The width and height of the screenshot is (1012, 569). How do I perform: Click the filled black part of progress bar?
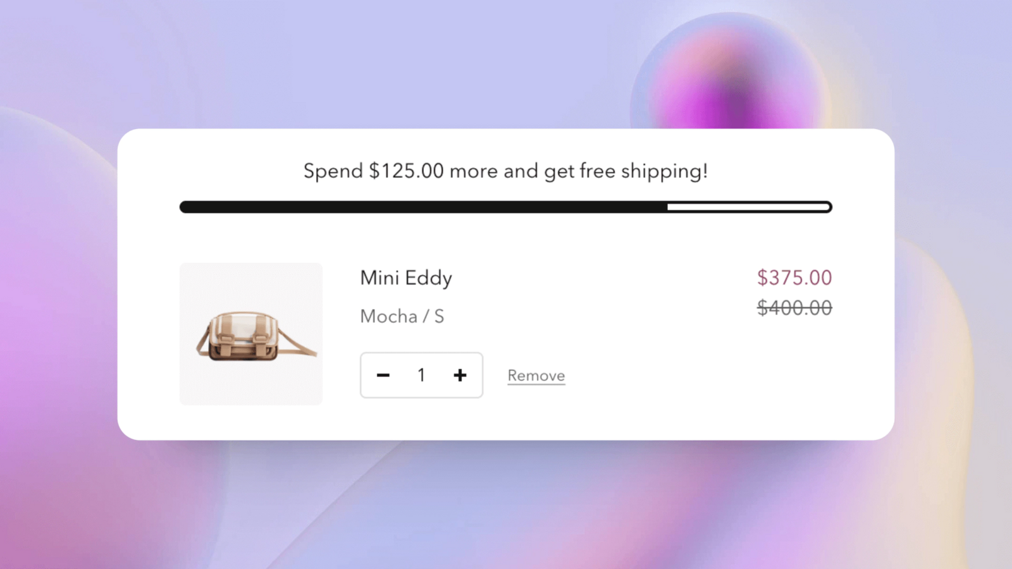click(423, 207)
